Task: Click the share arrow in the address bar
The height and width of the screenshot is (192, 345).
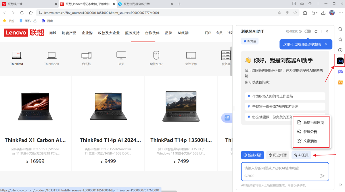Action: [x=279, y=13]
